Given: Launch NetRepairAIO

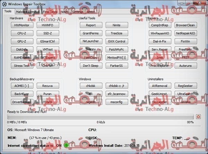Looking at the screenshot, I should click(x=186, y=33).
